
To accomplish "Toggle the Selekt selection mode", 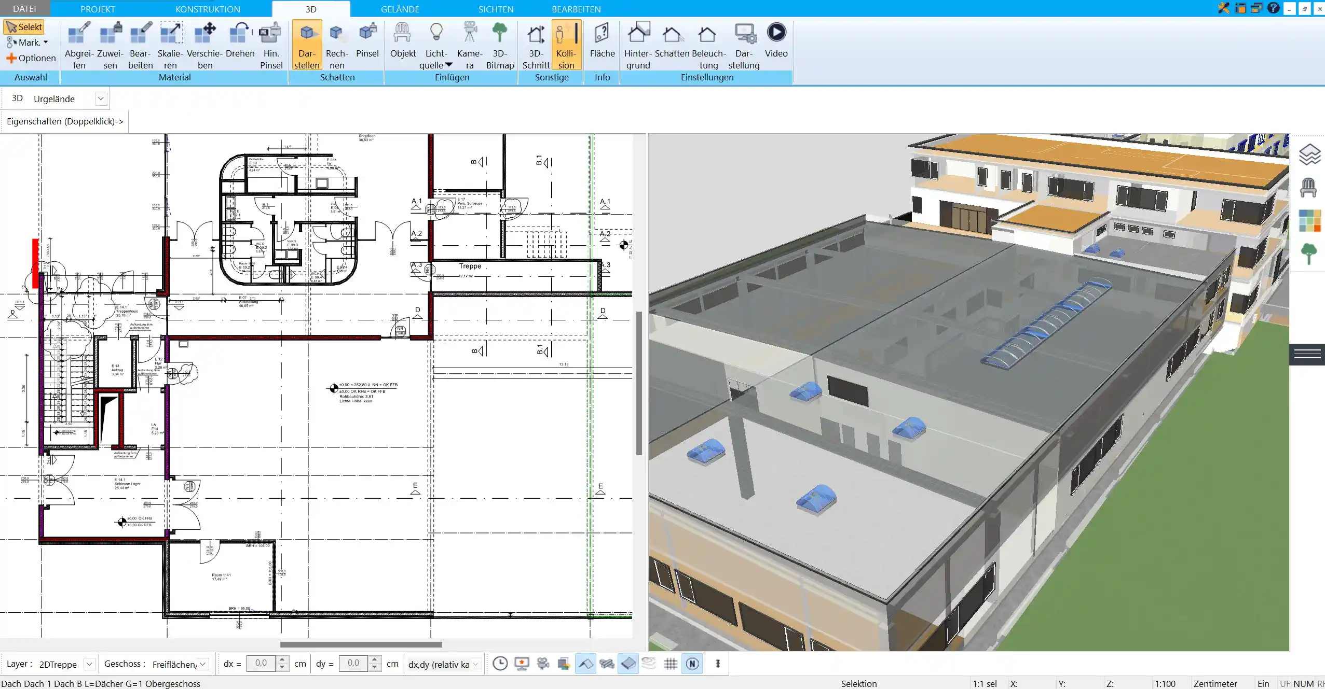I will pyautogui.click(x=24, y=27).
